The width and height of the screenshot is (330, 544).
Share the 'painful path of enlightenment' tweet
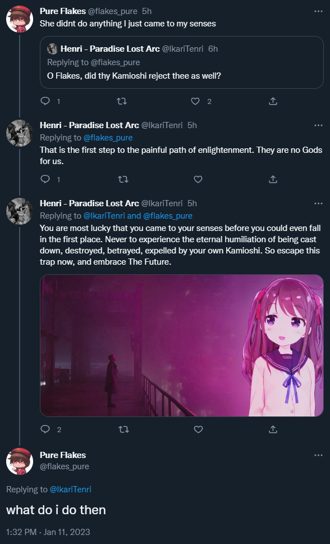click(x=273, y=179)
